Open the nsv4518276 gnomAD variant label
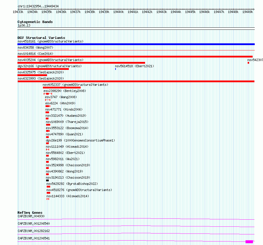This screenshot has height=245, width=263. pos(79,190)
